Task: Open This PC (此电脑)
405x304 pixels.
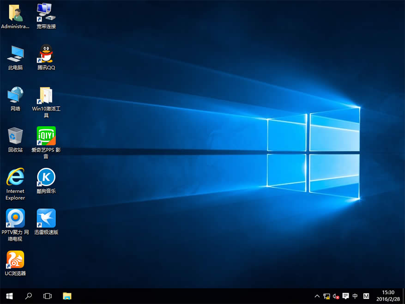Action: pyautogui.click(x=15, y=53)
